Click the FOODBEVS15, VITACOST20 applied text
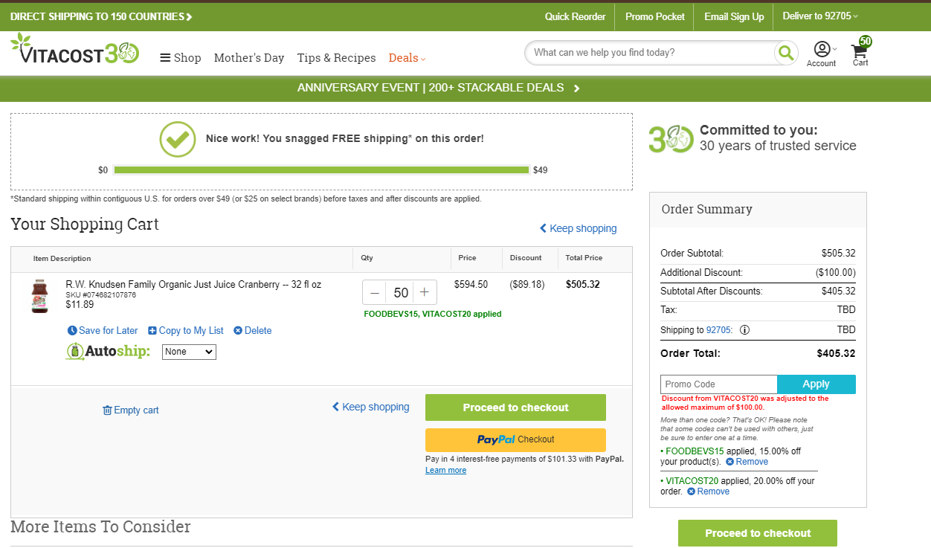The width and height of the screenshot is (931, 548). coord(433,314)
